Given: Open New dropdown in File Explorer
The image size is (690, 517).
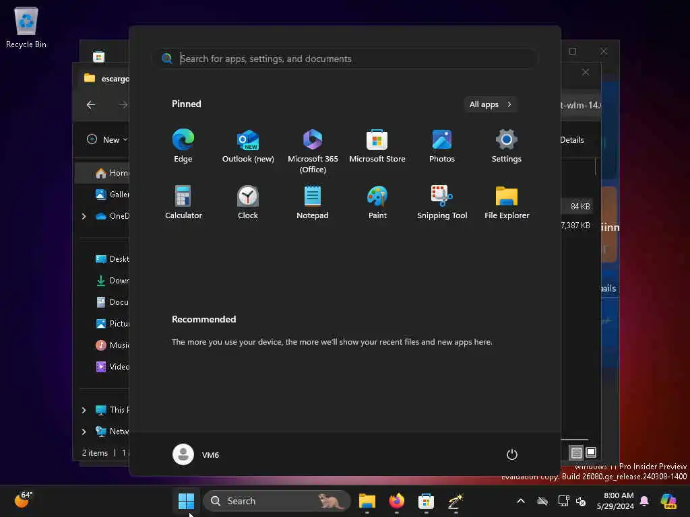Looking at the screenshot, I should (107, 139).
